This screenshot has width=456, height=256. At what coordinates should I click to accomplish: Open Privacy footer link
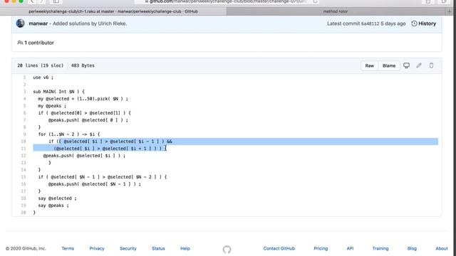click(97, 248)
